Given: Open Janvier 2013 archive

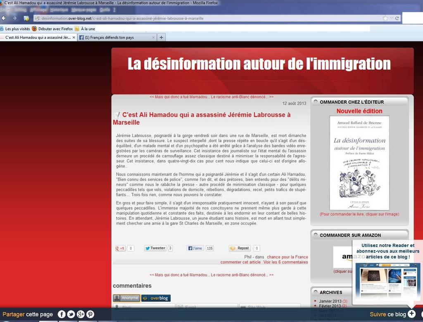Looking at the screenshot, I should pos(333,301).
